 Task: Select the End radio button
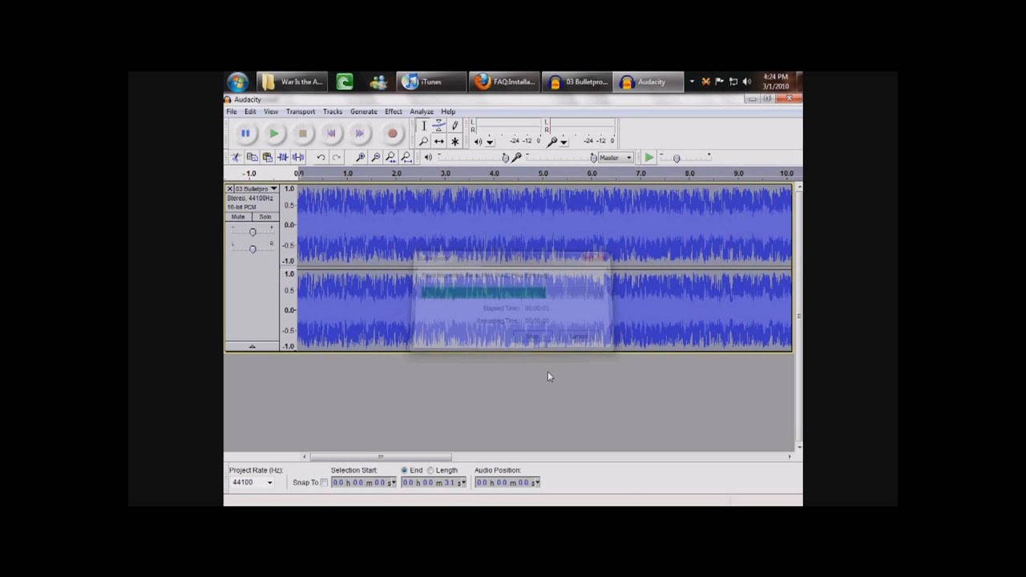click(x=404, y=470)
